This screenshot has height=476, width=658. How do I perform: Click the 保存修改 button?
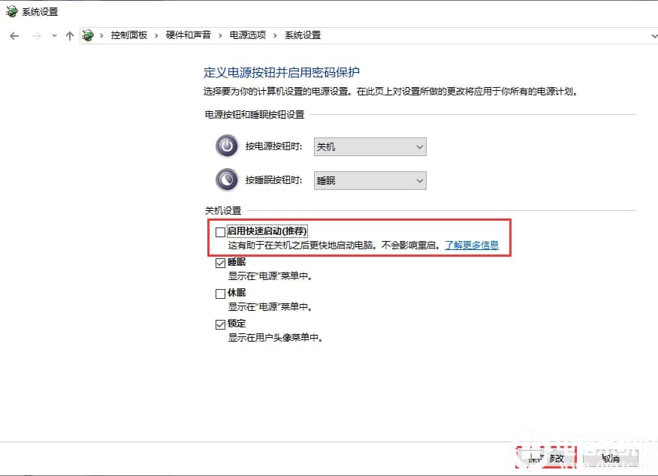[x=546, y=458]
